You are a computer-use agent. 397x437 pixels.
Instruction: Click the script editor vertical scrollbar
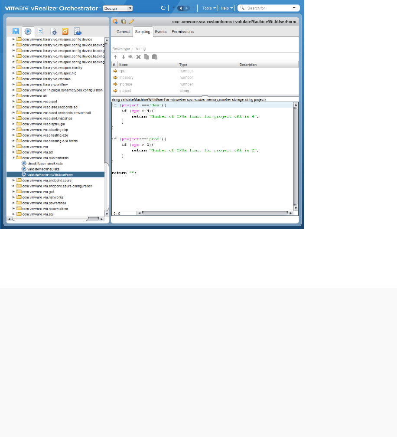click(296, 156)
